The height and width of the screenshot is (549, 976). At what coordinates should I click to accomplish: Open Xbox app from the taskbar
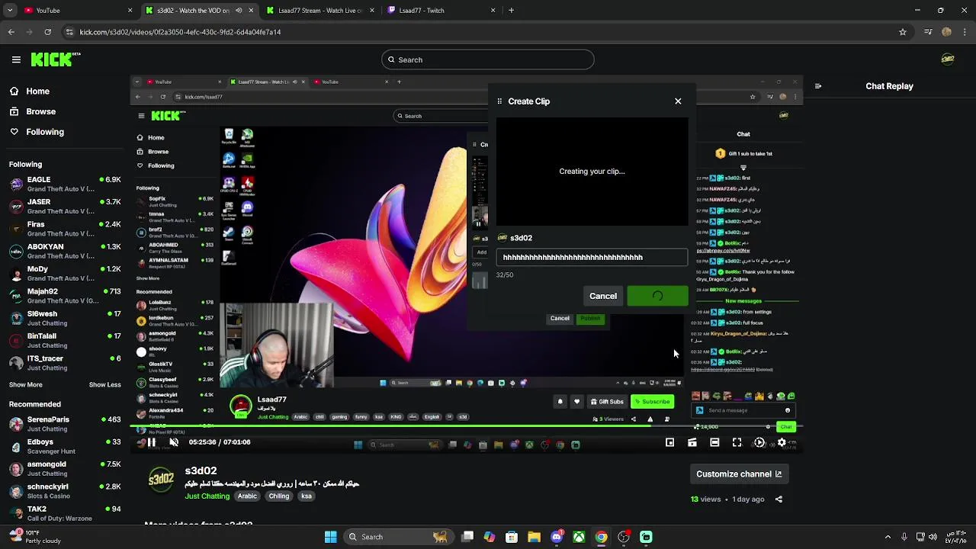point(579,537)
